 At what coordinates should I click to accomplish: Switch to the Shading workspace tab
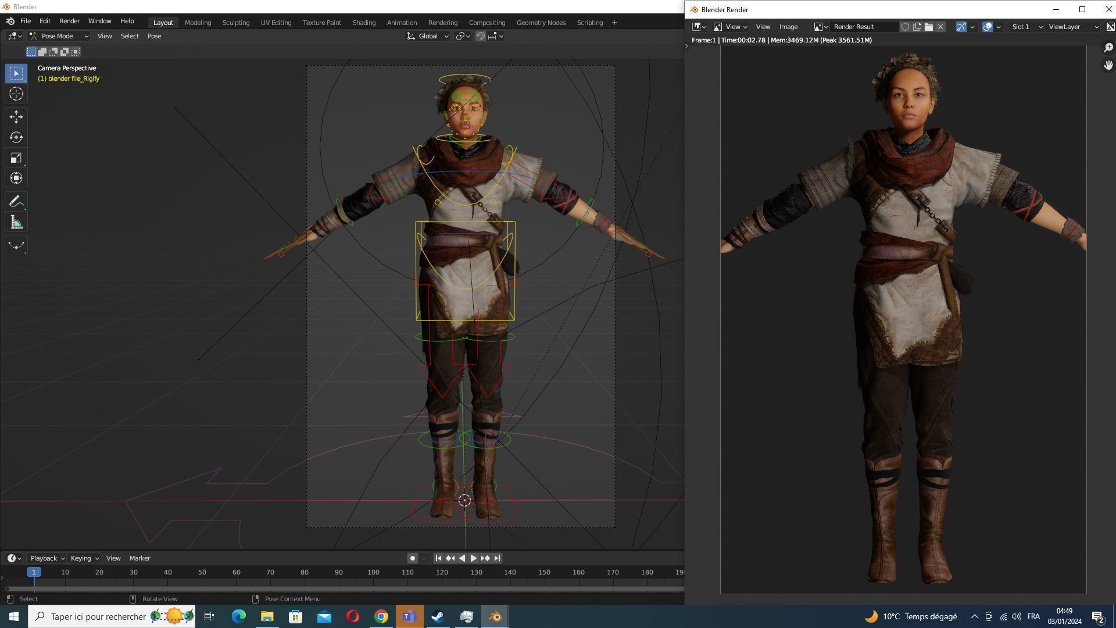(364, 23)
